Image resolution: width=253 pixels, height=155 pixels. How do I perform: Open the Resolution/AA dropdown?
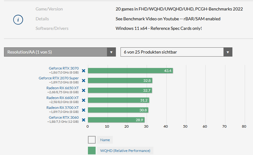pyautogui.click(x=60, y=52)
